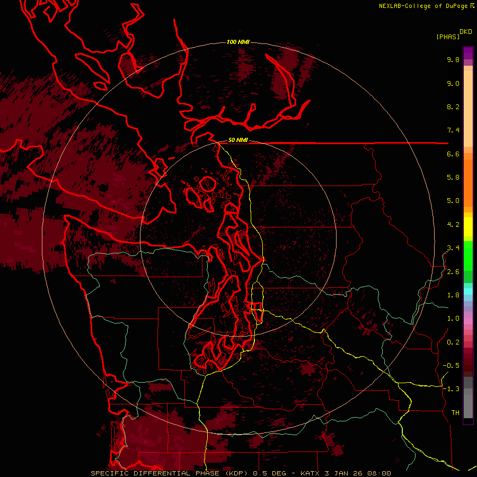
Task: Pick the bright green band near 3.4
Action: point(468,256)
